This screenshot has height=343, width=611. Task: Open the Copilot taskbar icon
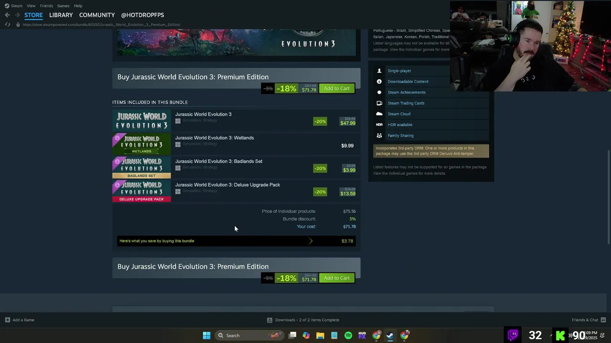pos(306,335)
